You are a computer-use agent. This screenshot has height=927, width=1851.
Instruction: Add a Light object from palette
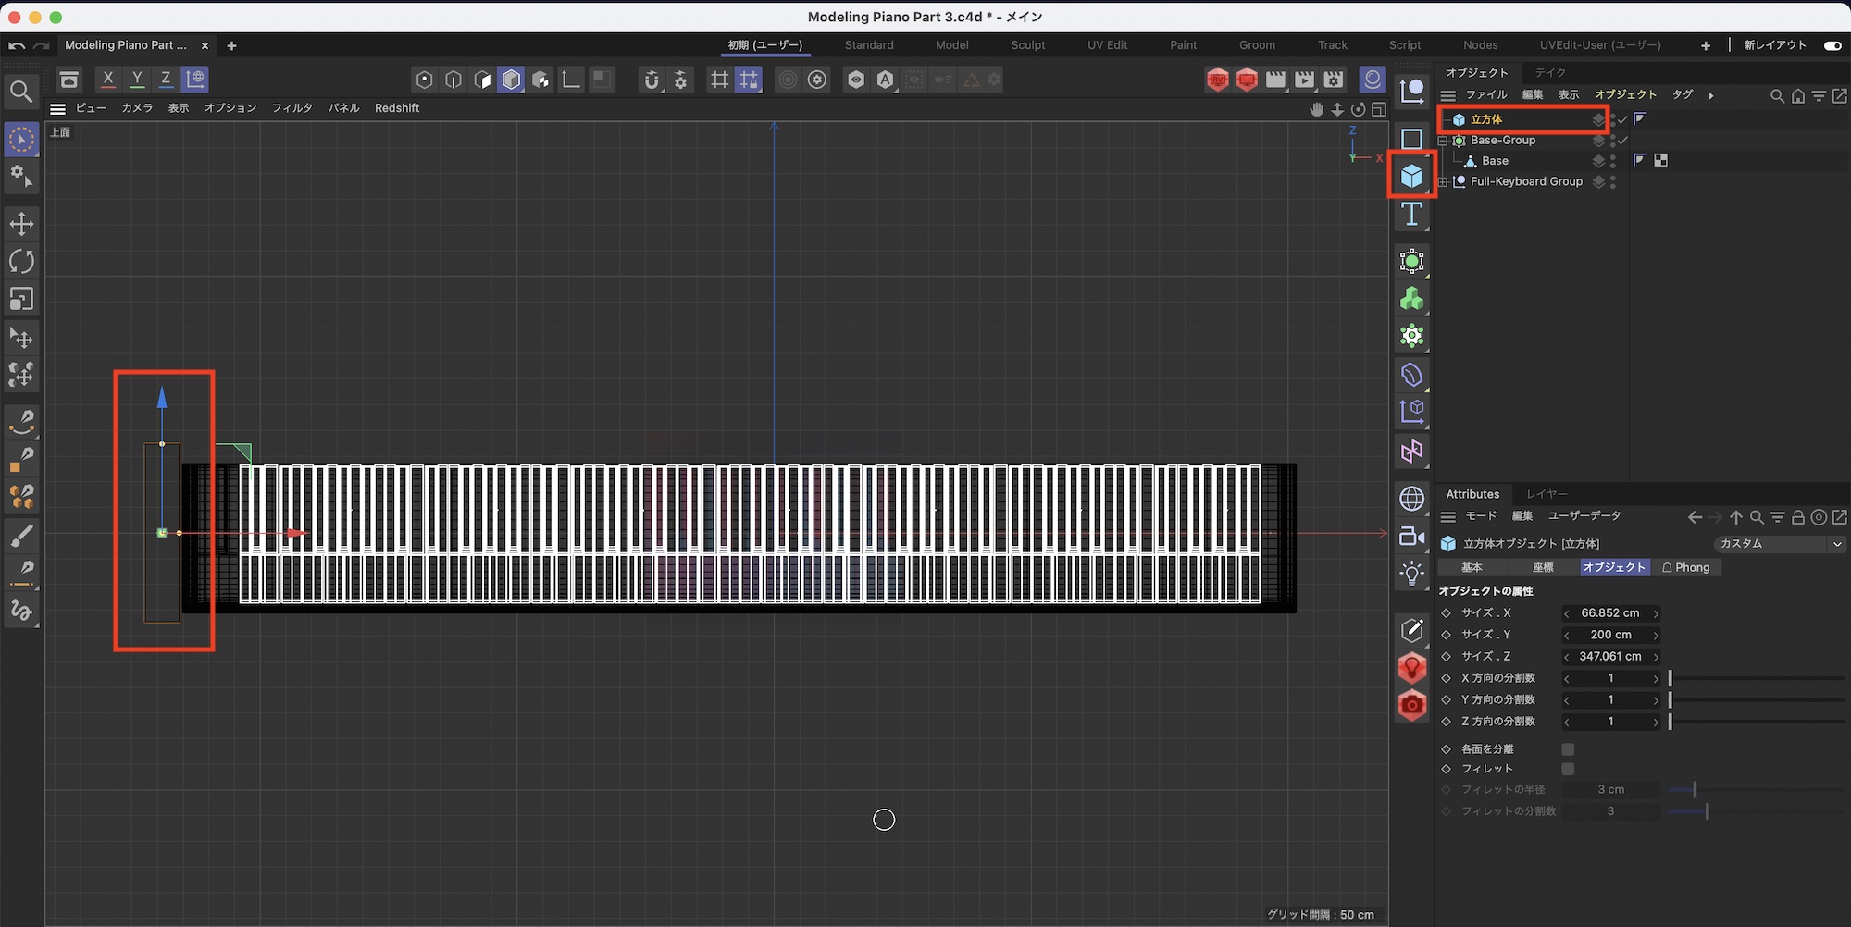coord(1411,574)
